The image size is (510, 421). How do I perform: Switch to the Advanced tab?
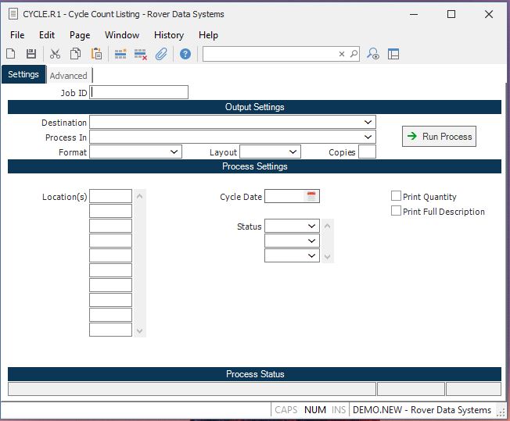click(x=68, y=76)
